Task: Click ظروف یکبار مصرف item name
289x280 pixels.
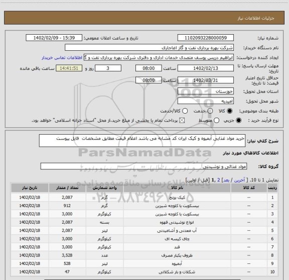Action: 177,255
